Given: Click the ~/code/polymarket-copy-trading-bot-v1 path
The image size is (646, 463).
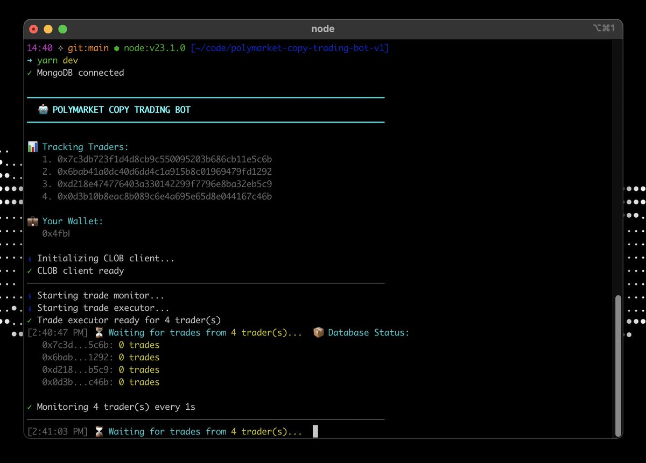Looking at the screenshot, I should click(290, 48).
